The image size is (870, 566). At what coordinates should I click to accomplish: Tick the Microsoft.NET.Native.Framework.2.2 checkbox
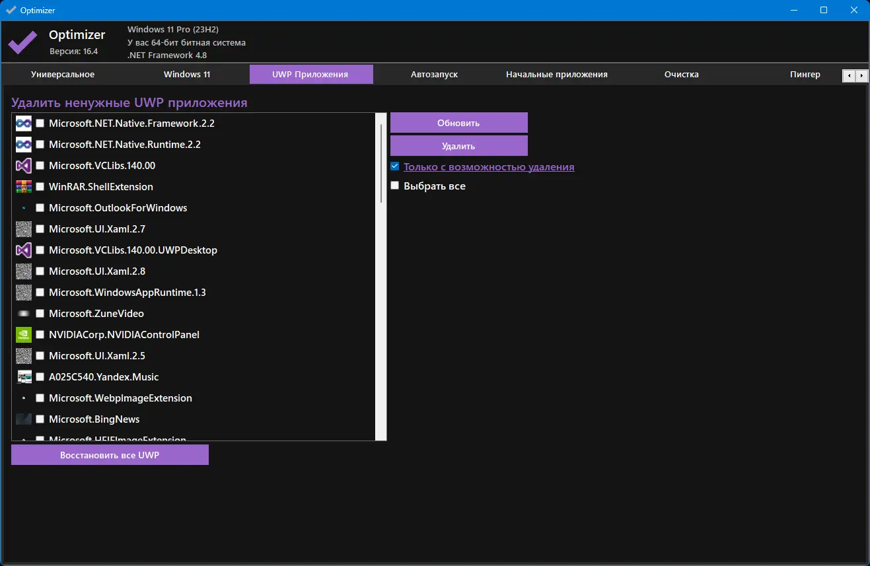point(40,124)
